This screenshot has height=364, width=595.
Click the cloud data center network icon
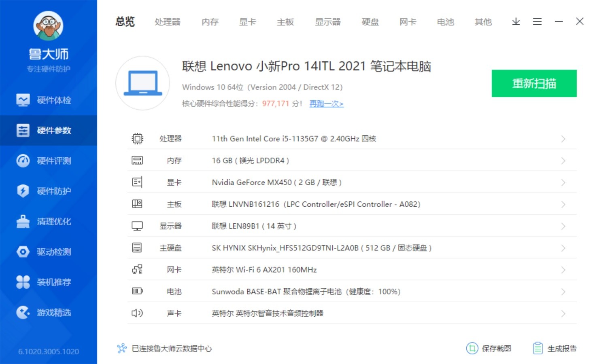click(x=122, y=348)
